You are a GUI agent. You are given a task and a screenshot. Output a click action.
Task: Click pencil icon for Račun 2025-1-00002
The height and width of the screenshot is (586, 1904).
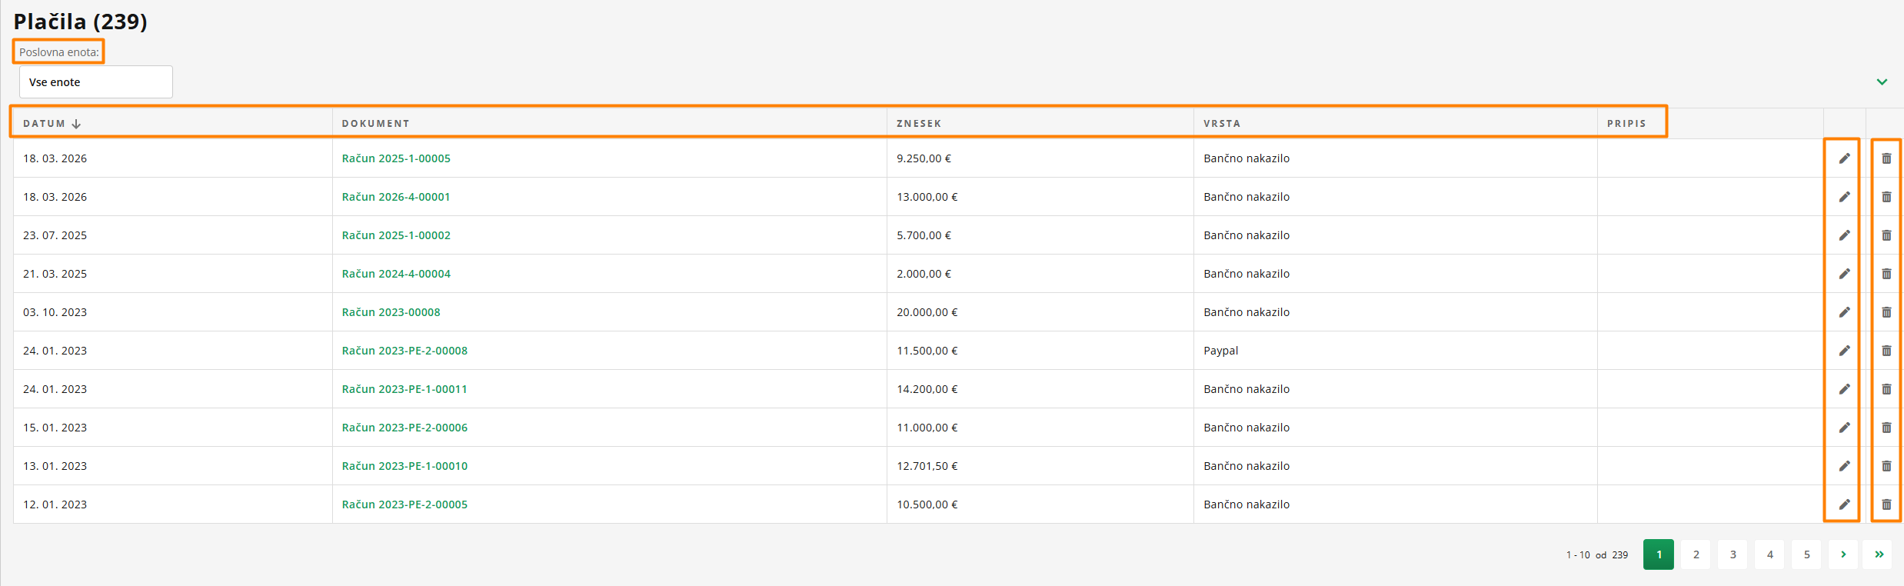[1844, 235]
